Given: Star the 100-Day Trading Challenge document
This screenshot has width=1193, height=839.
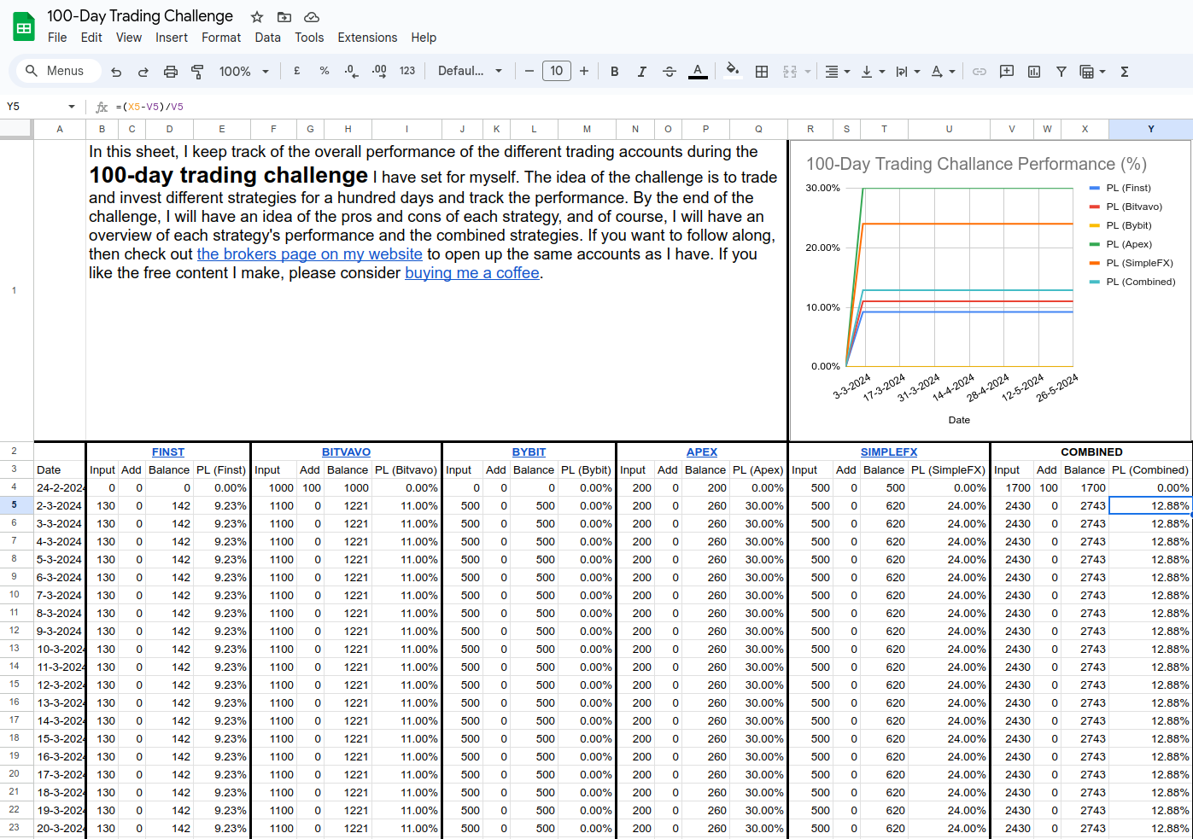Looking at the screenshot, I should (x=257, y=17).
